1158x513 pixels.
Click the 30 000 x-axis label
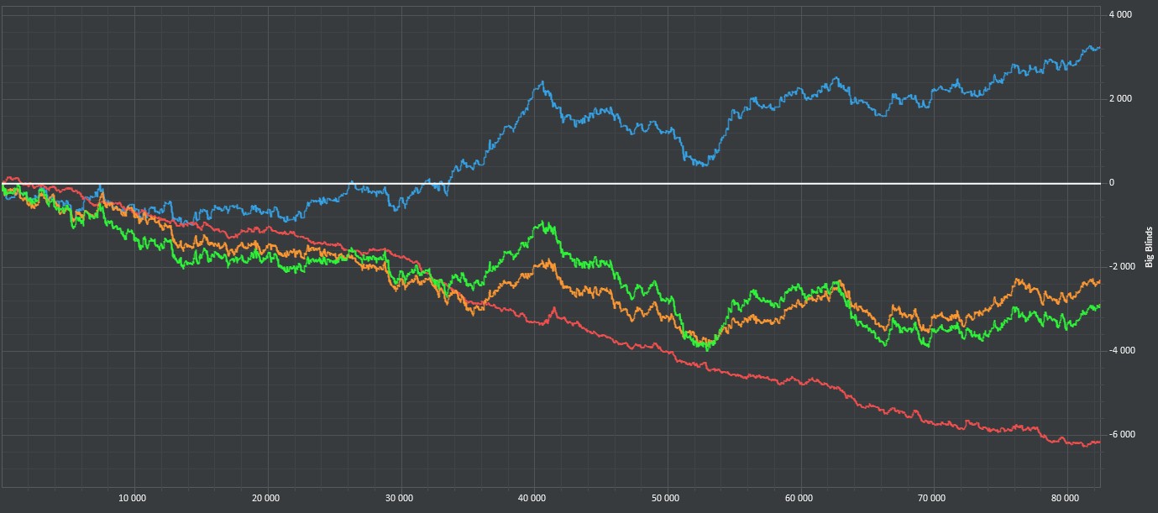tap(400, 497)
